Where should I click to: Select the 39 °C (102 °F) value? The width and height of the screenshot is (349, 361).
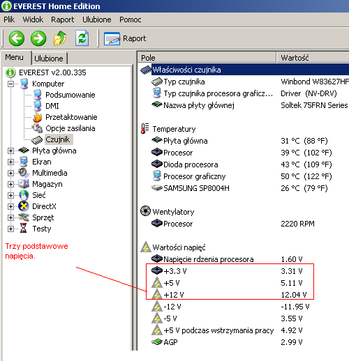pos(306,153)
